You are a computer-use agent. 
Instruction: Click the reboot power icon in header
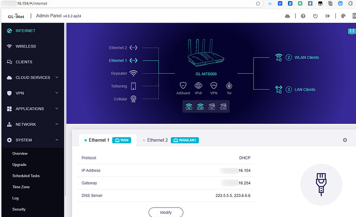coord(315,16)
